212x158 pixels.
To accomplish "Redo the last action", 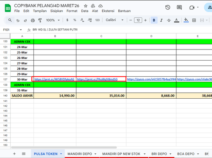I will [x=25, y=20].
